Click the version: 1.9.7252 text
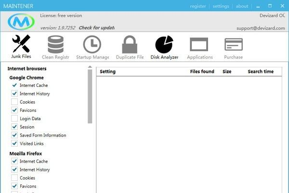This screenshot has width=289, height=193. click(58, 28)
